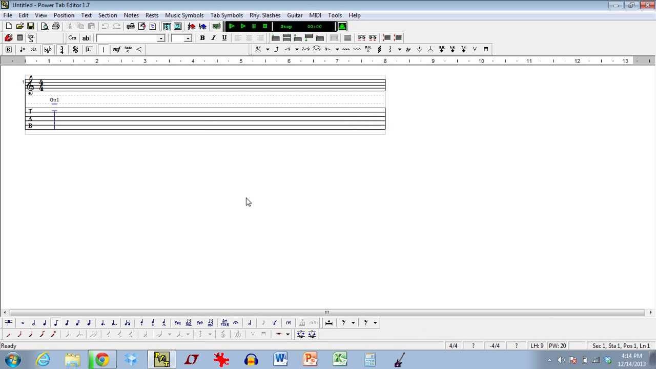Apply palm muting P.M. symbol
The height and width of the screenshot is (369, 656).
pyautogui.click(x=368, y=49)
